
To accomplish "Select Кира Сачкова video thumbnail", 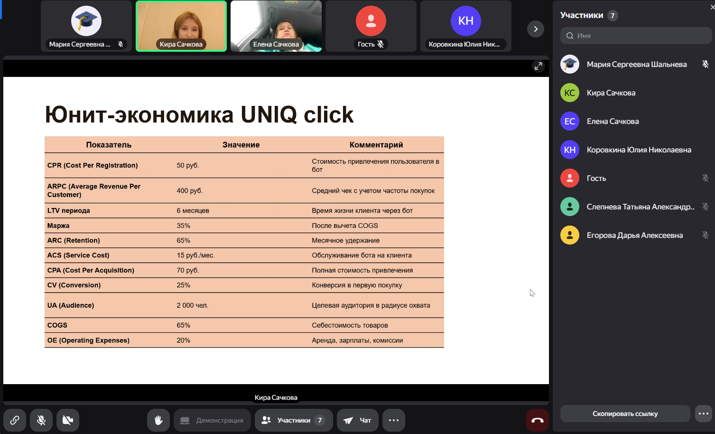I will [x=181, y=26].
